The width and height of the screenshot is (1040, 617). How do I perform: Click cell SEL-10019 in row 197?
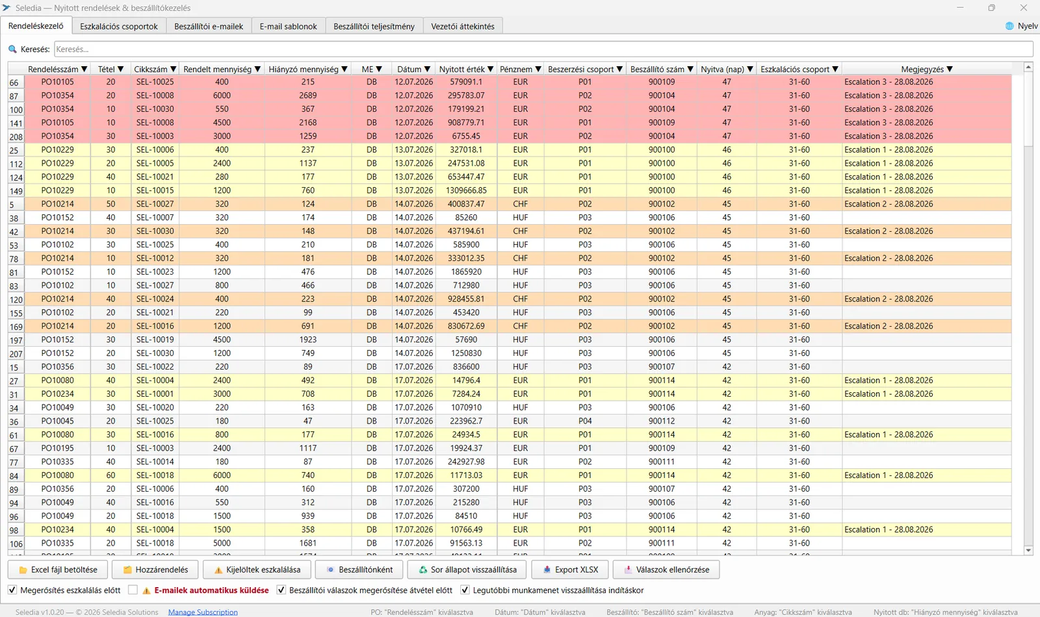pos(155,340)
